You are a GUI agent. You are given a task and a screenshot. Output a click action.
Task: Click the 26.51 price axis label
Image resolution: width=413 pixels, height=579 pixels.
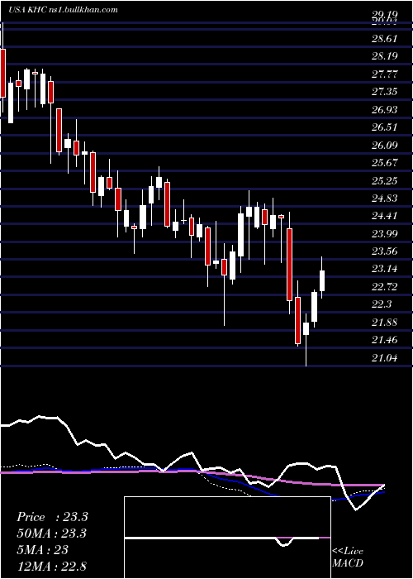pos(384,127)
